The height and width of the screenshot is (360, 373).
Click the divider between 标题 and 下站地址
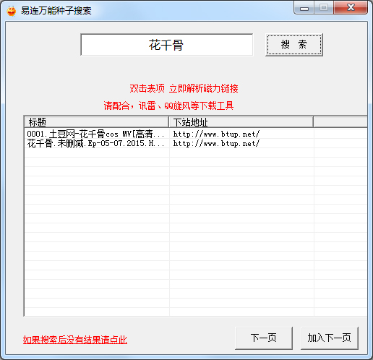click(168, 122)
